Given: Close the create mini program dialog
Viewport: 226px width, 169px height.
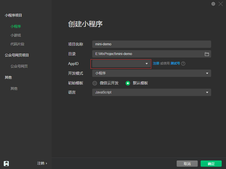Looking at the screenshot, I should point(221,4).
